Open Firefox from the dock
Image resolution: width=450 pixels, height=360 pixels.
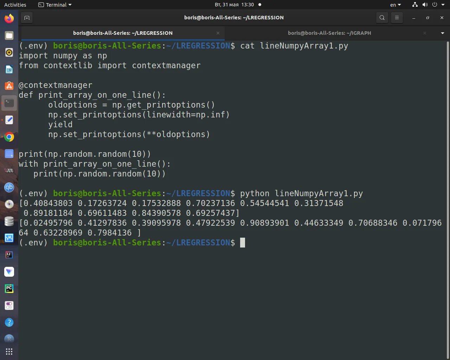[9, 18]
